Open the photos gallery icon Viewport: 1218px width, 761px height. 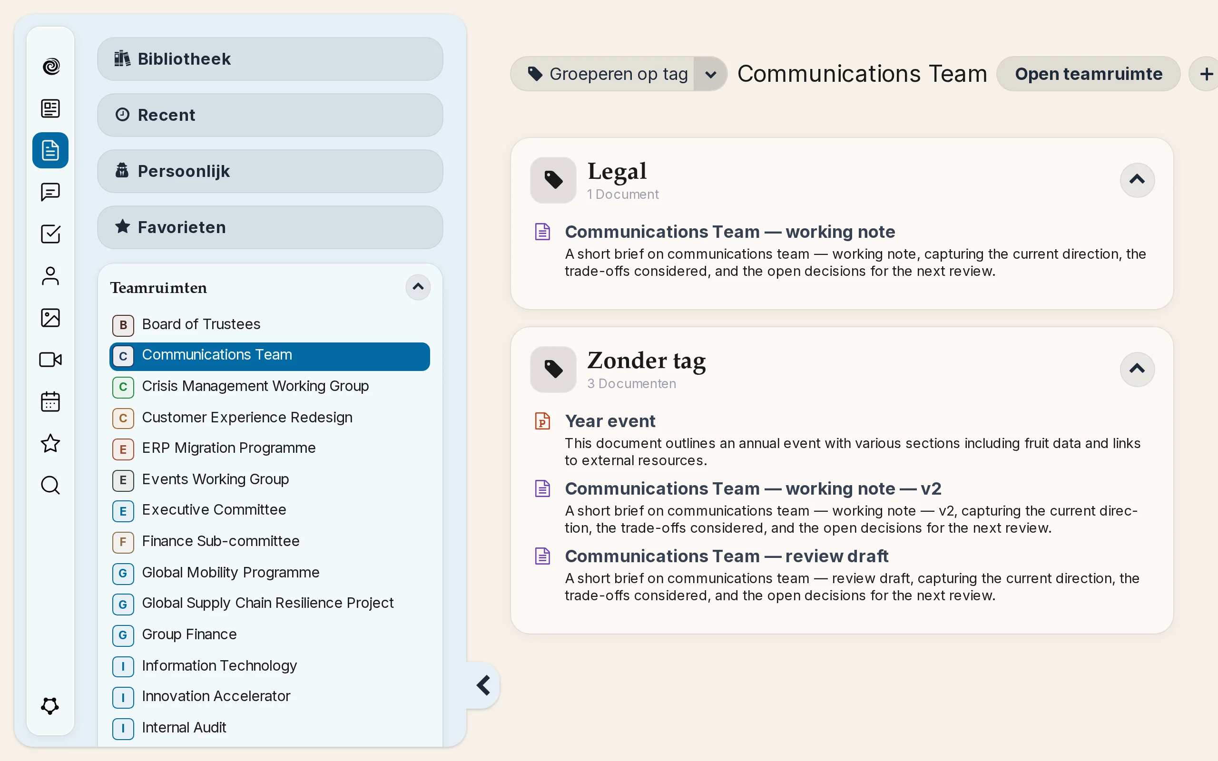point(50,318)
